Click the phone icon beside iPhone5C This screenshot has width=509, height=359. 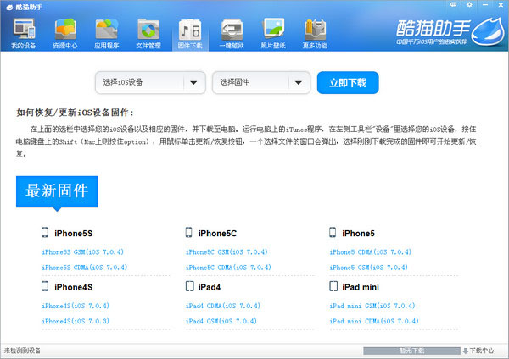(x=188, y=232)
